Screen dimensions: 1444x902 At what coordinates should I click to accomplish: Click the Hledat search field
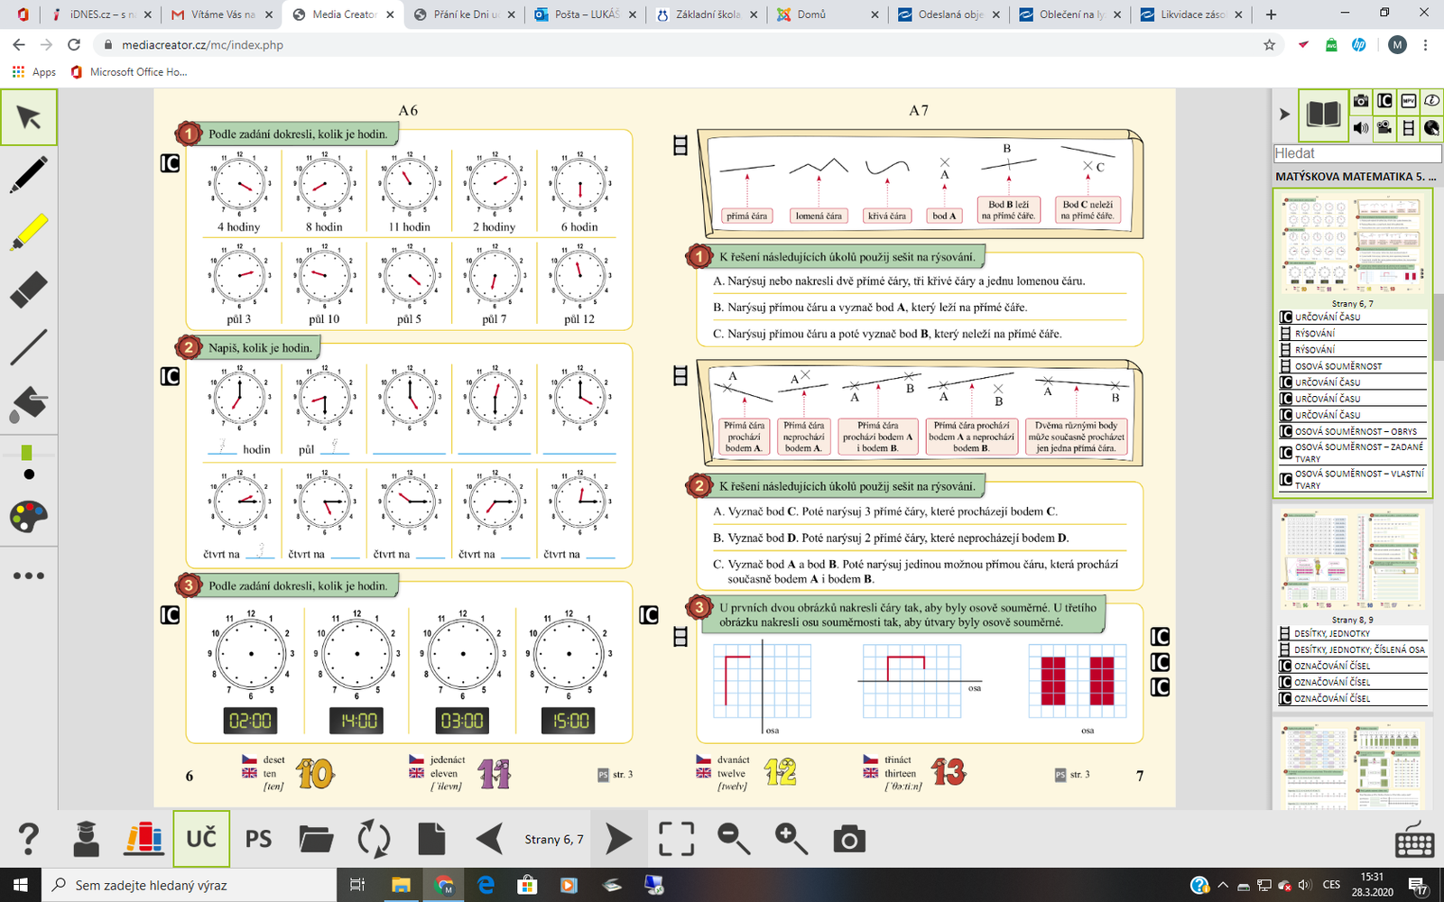[x=1356, y=153]
